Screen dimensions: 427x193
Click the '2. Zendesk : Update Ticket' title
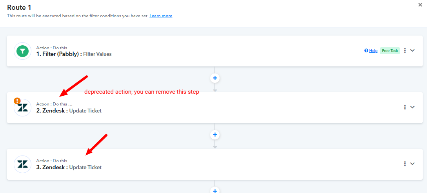[x=69, y=111]
